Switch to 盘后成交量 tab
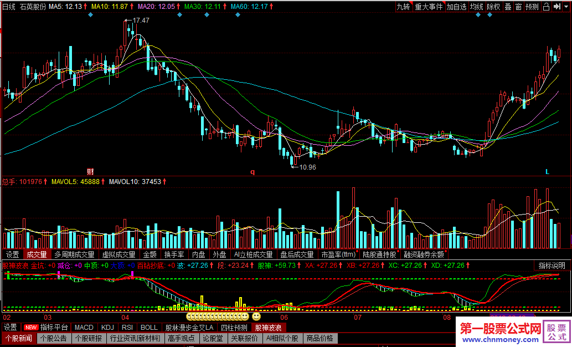Image resolution: width=572 pixels, height=347 pixels. [x=297, y=254]
